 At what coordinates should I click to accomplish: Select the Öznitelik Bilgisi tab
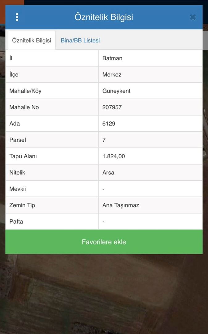31,41
